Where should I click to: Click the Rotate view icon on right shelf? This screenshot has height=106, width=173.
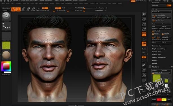click(x=144, y=75)
